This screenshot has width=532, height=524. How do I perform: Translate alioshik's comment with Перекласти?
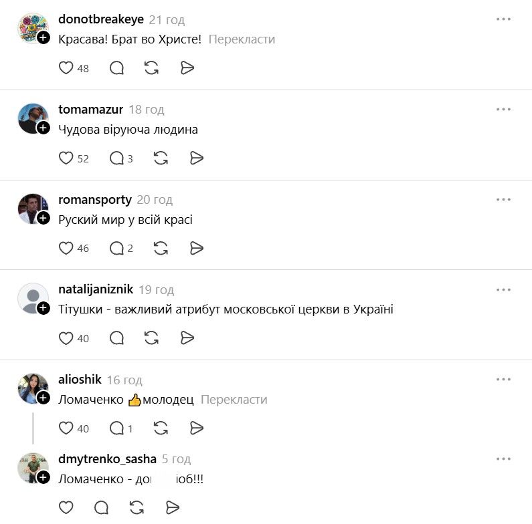click(x=234, y=400)
